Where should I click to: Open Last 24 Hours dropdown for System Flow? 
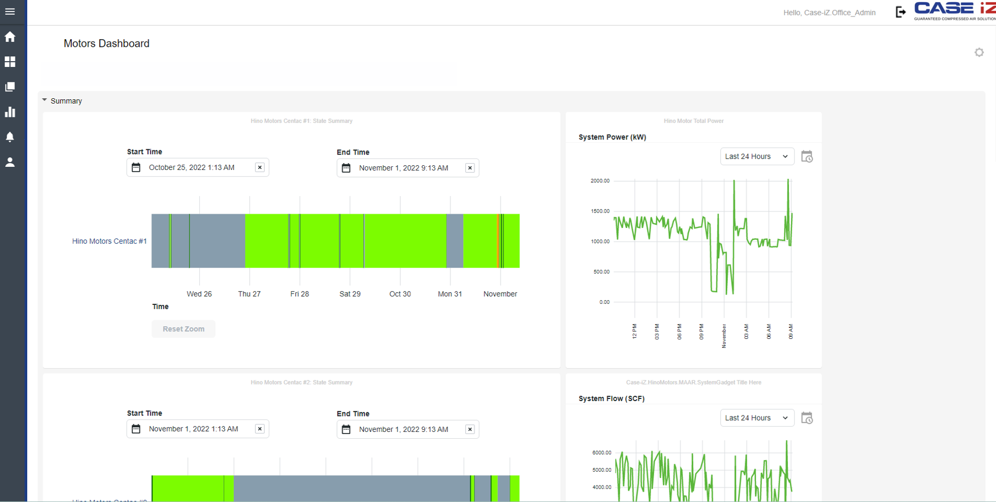pyautogui.click(x=757, y=418)
